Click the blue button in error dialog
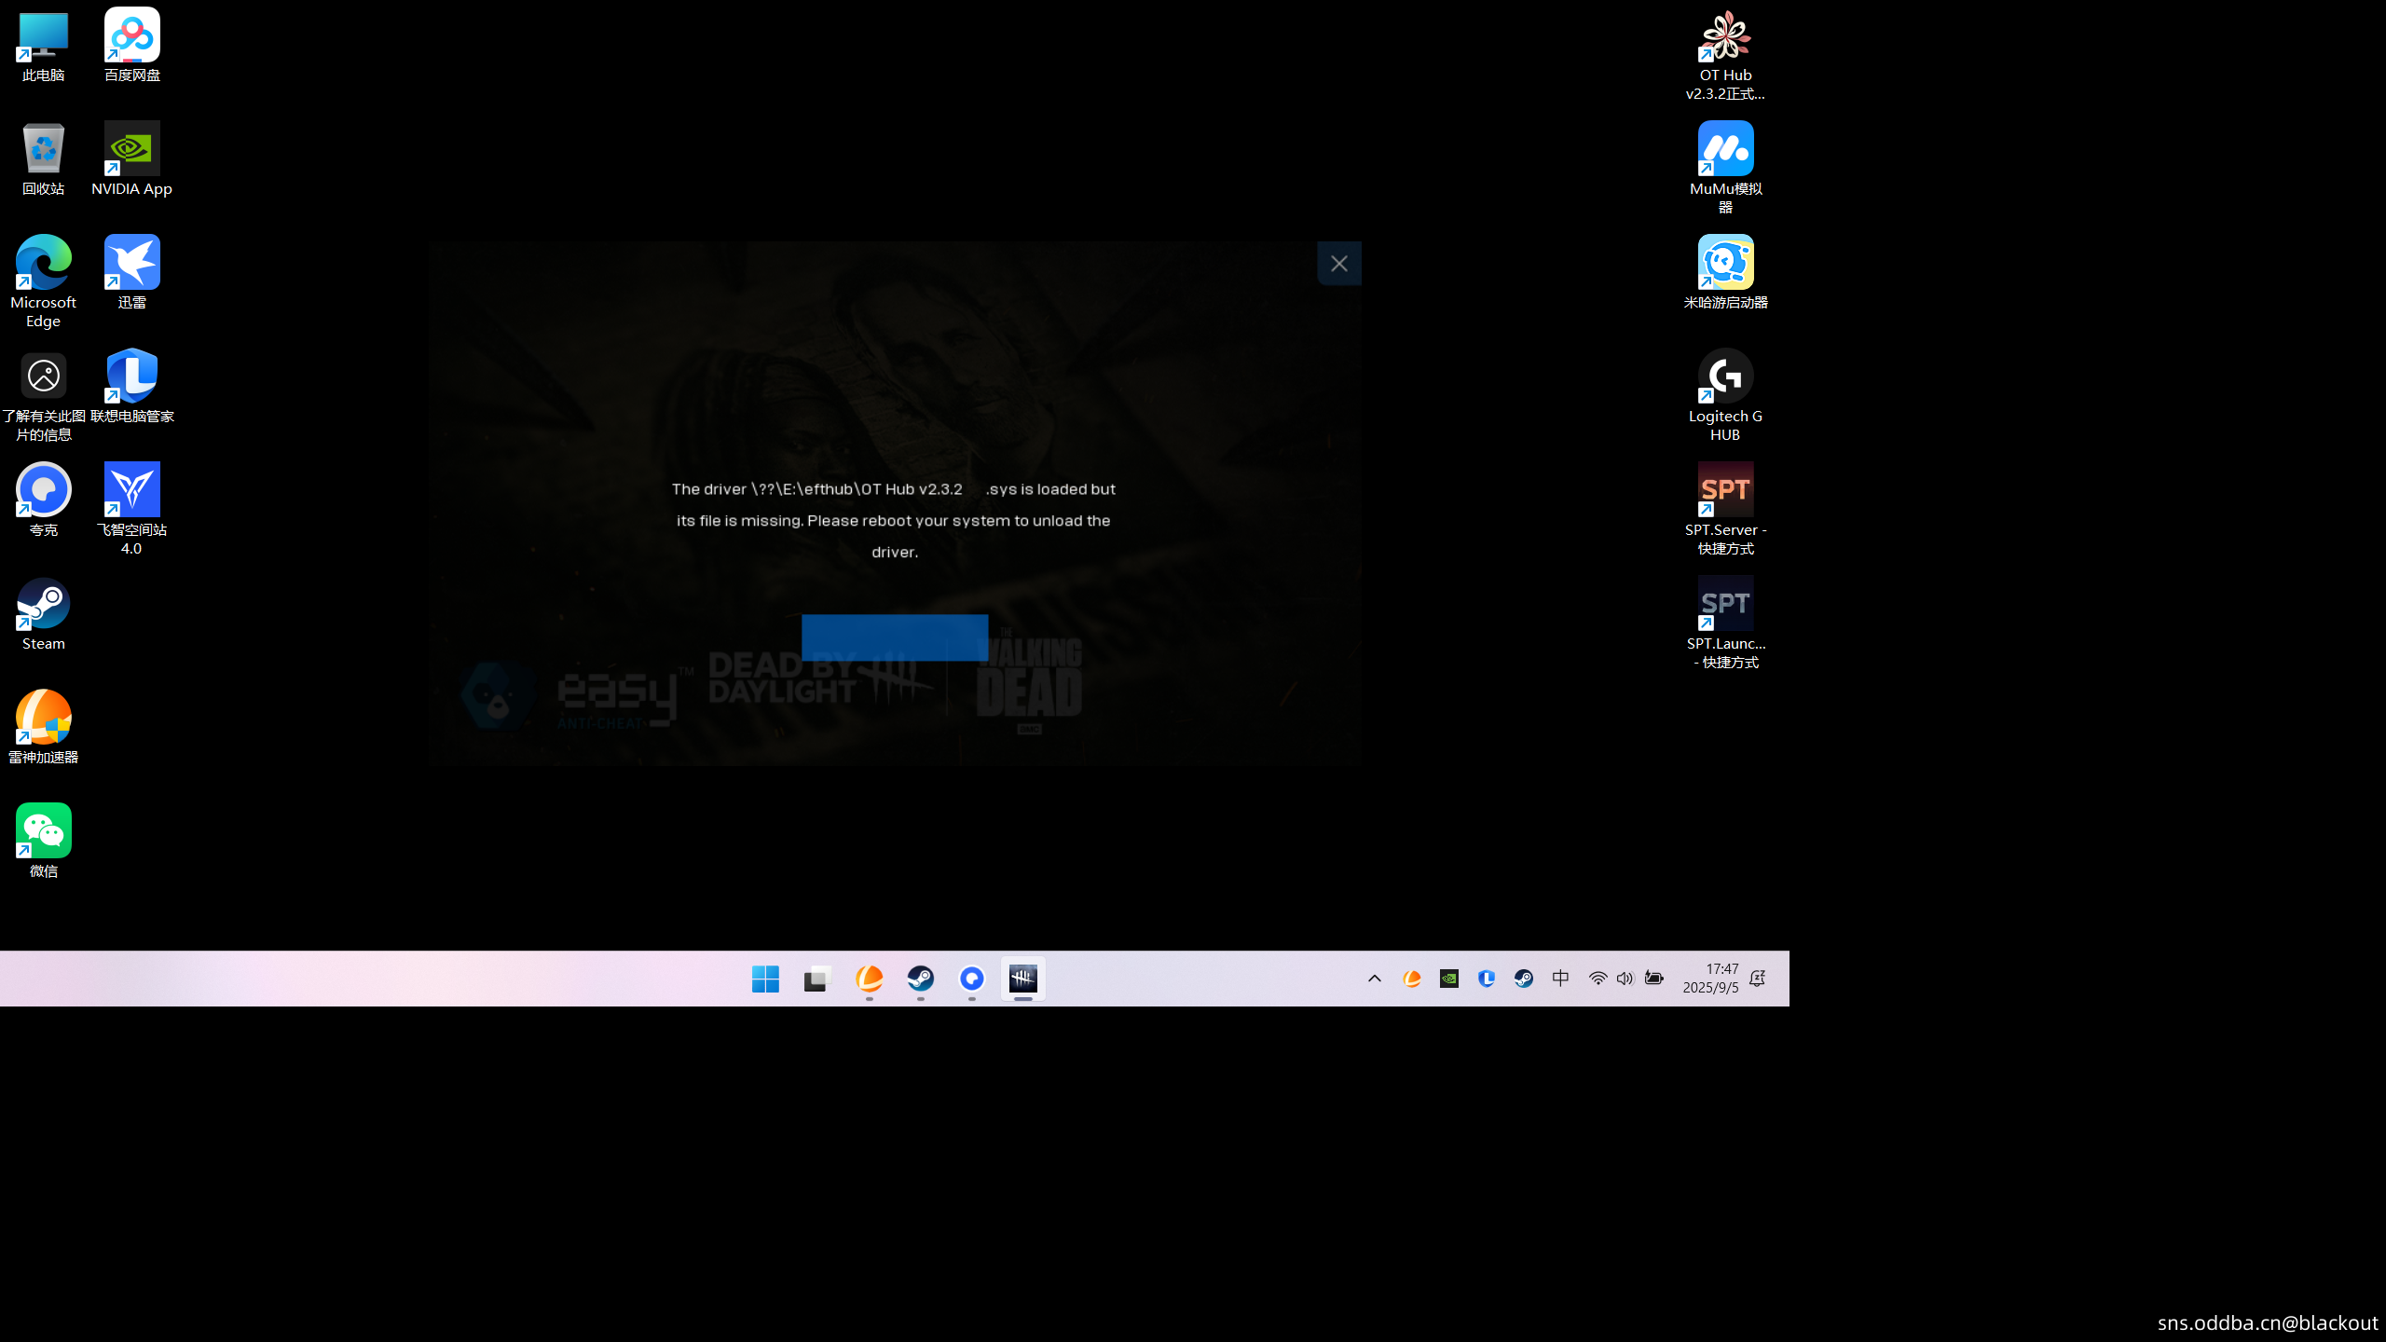This screenshot has width=2386, height=1342. pos(895,637)
